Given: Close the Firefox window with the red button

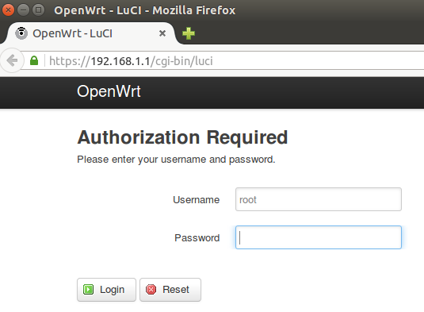Looking at the screenshot, I should 8,10.
